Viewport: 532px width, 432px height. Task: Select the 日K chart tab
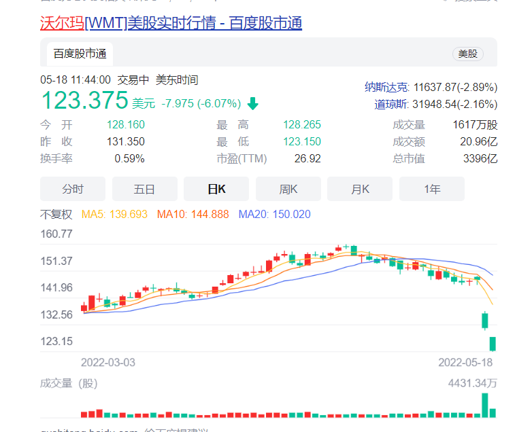[x=216, y=189]
